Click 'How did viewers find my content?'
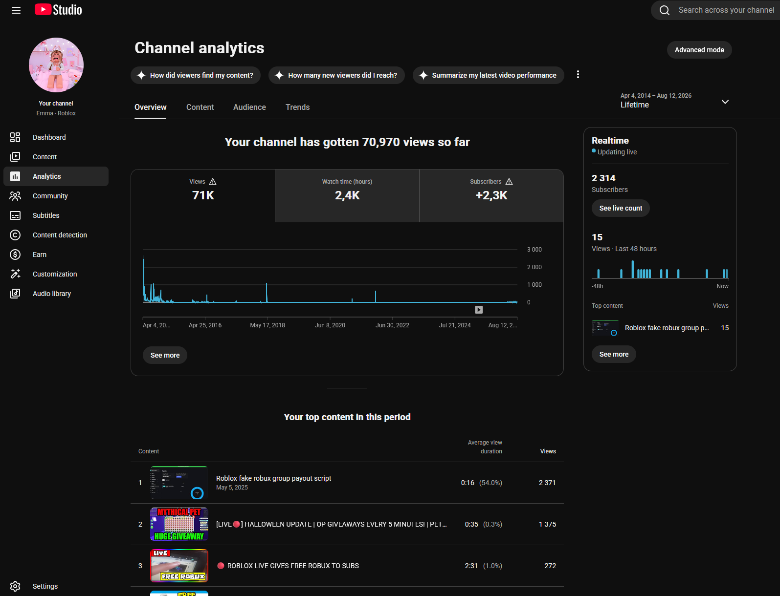Viewport: 780px width, 596px height. pos(196,75)
